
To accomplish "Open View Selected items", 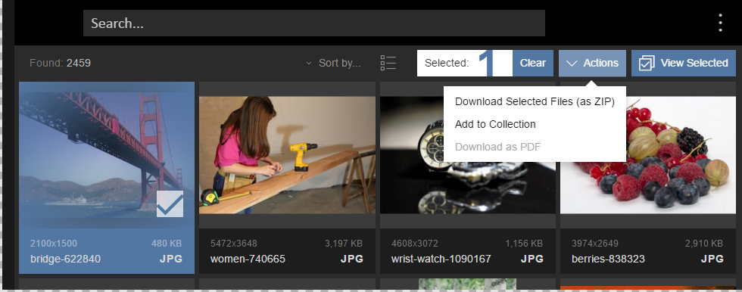I will [683, 63].
